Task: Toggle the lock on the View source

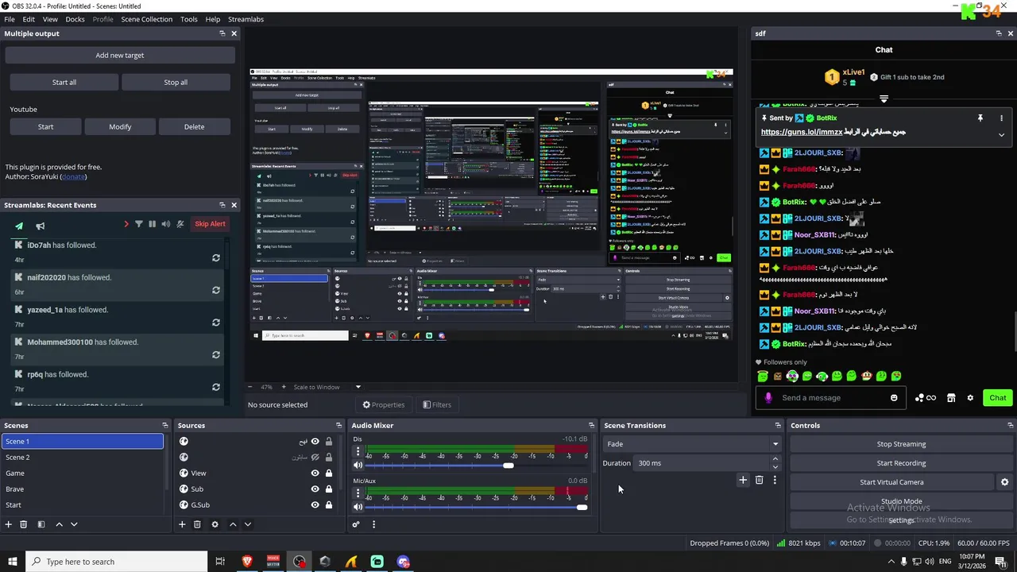Action: click(329, 473)
